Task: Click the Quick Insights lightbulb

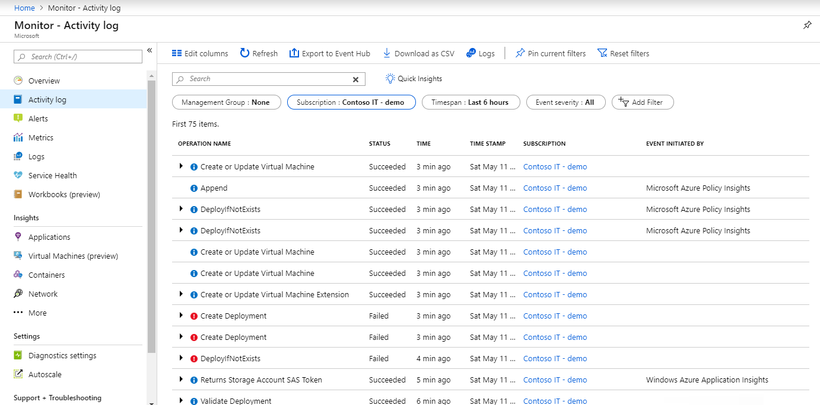Action: coord(390,79)
